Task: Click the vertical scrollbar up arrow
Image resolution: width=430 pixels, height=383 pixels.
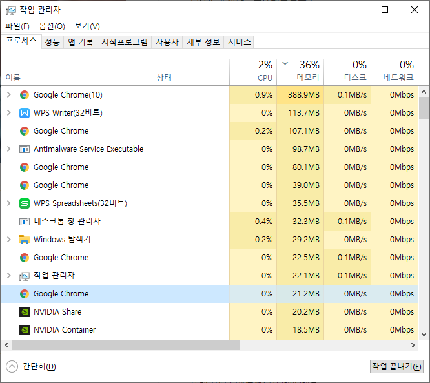Action: click(x=424, y=92)
